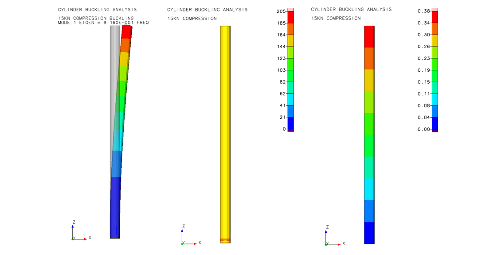Select the cyan segment of the right cylinder
The width and height of the screenshot is (497, 255).
pyautogui.click(x=369, y=189)
